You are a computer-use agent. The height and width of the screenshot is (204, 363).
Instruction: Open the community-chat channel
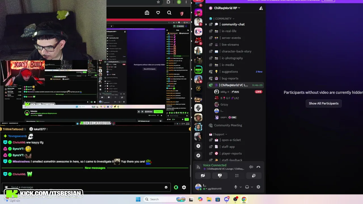click(235, 24)
